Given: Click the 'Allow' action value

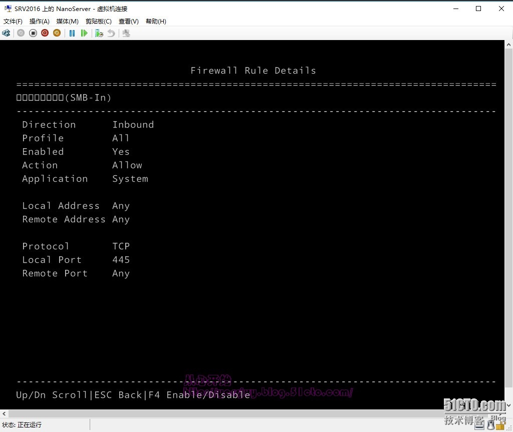Looking at the screenshot, I should tap(127, 165).
